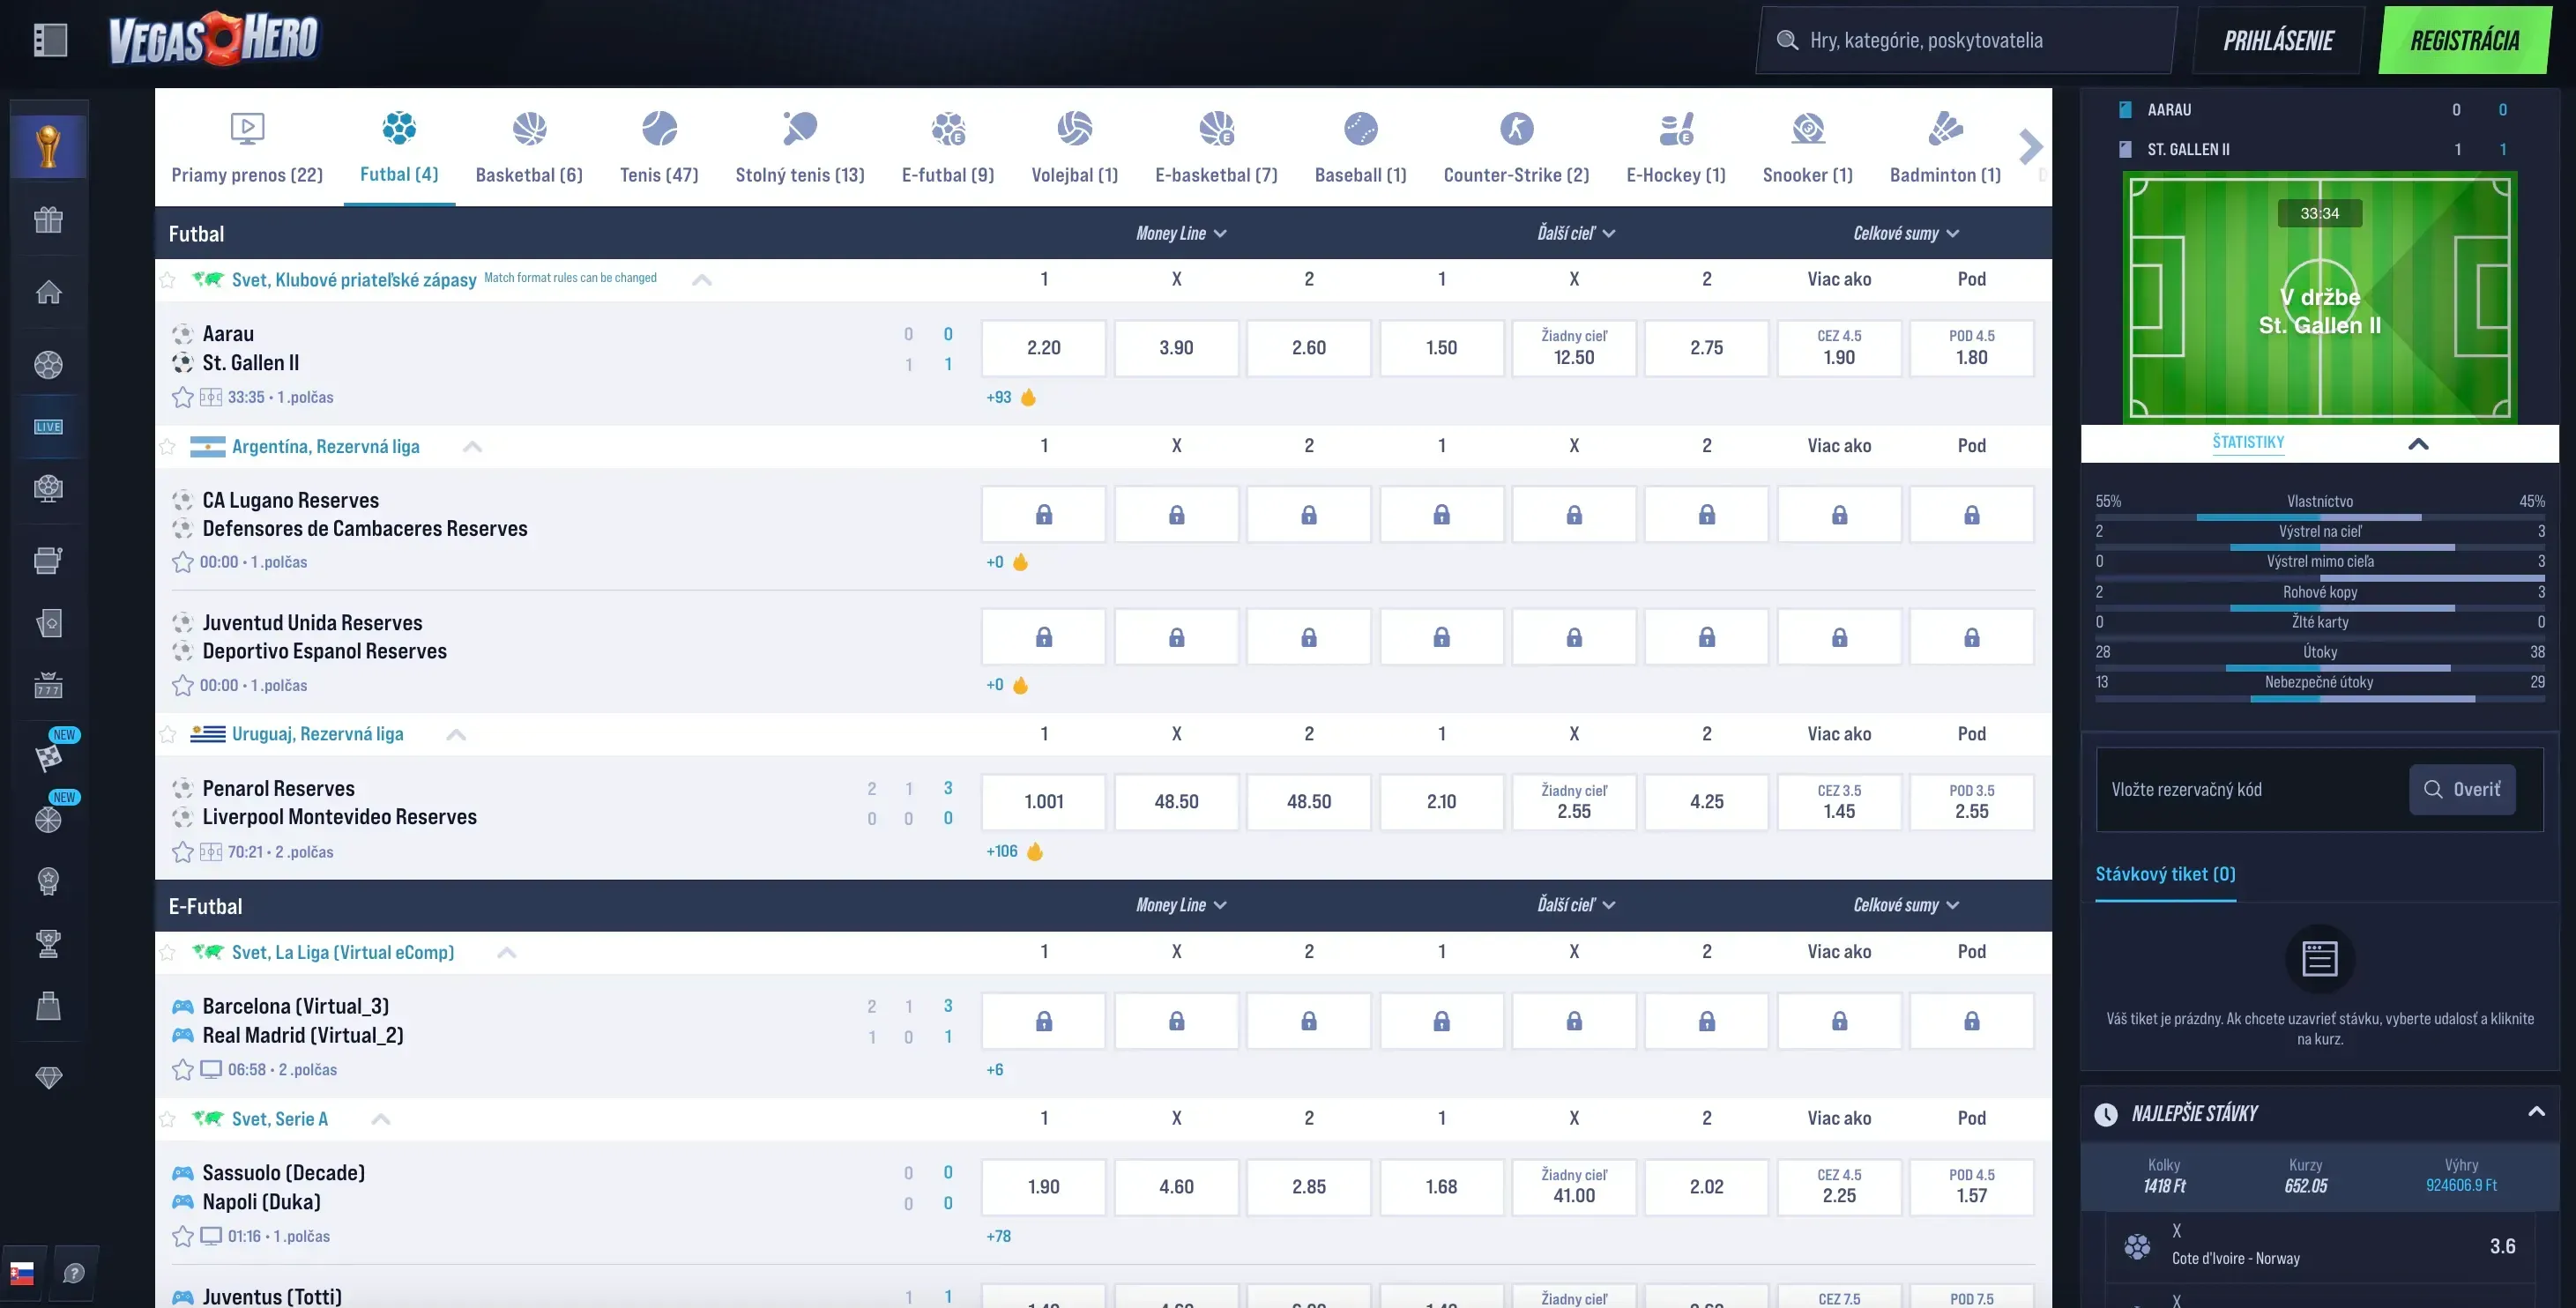Open Money Line dropdown in Futbal header
The width and height of the screenshot is (2576, 1308).
click(1181, 233)
